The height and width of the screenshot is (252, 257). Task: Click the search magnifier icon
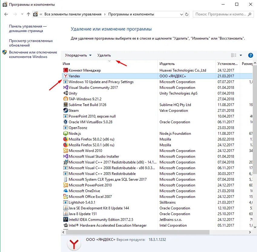[x=250, y=14]
